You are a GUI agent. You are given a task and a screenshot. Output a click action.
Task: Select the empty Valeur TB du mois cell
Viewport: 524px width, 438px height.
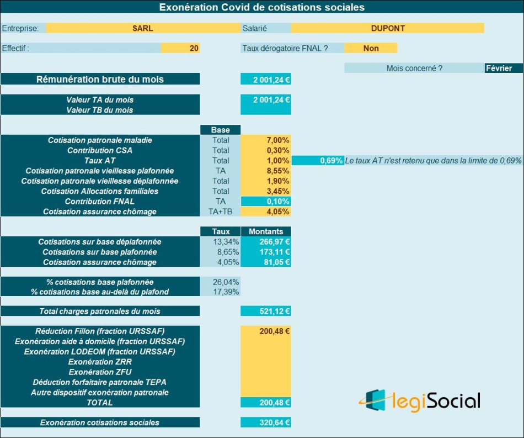coord(265,110)
